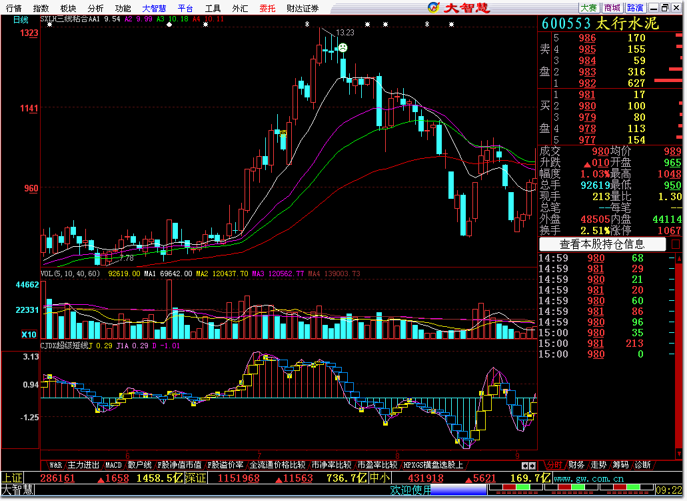The image size is (687, 501).
Task: Click the yellow marker icon on the candlestick
Action: (x=283, y=134)
